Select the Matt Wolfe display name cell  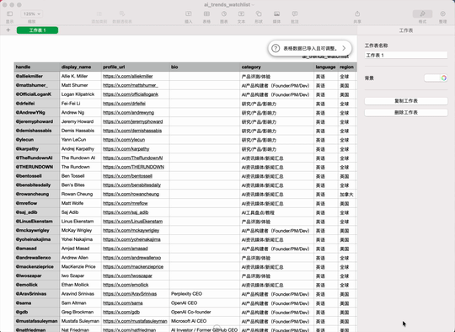tap(80, 203)
